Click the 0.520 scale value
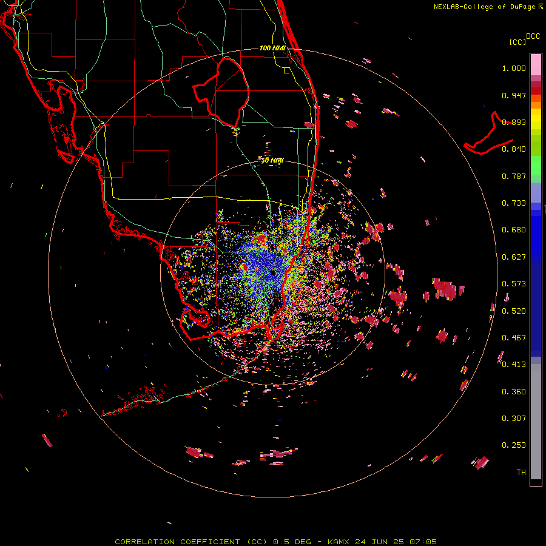 (x=514, y=311)
